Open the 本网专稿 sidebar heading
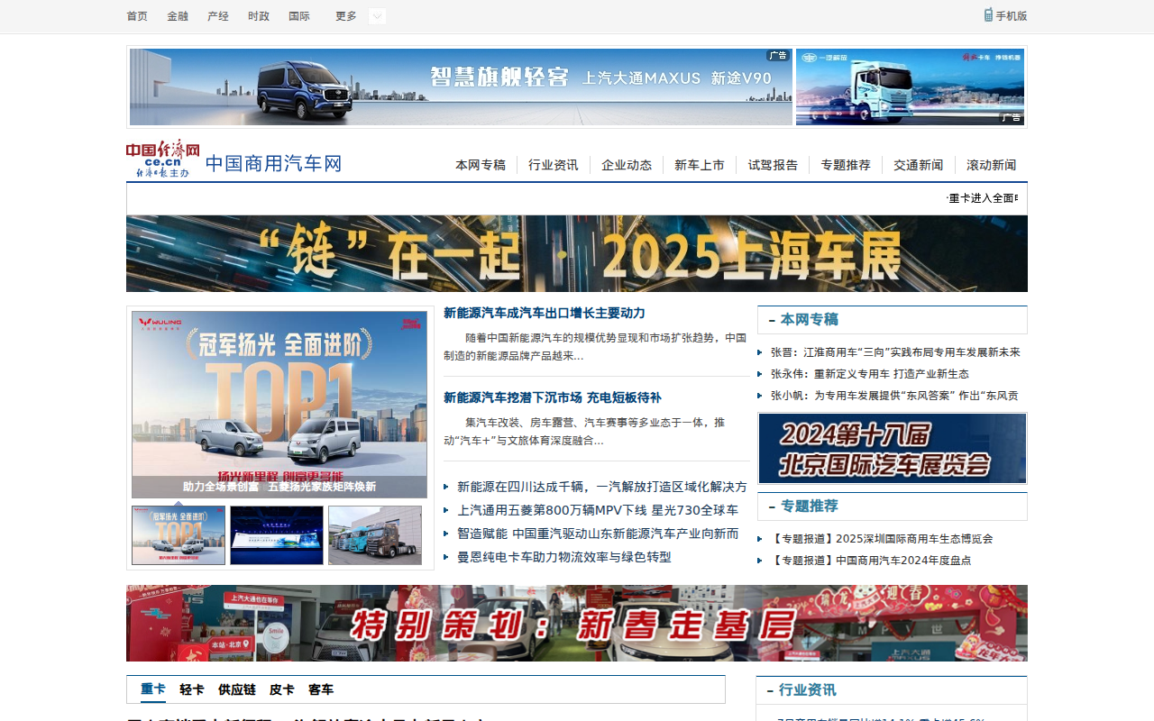The height and width of the screenshot is (721, 1154). tap(810, 319)
